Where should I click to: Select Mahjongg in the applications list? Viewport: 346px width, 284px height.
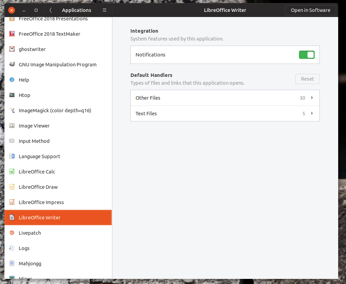[x=58, y=263]
